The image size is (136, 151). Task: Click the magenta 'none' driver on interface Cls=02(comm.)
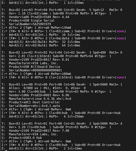[x=120, y=31]
